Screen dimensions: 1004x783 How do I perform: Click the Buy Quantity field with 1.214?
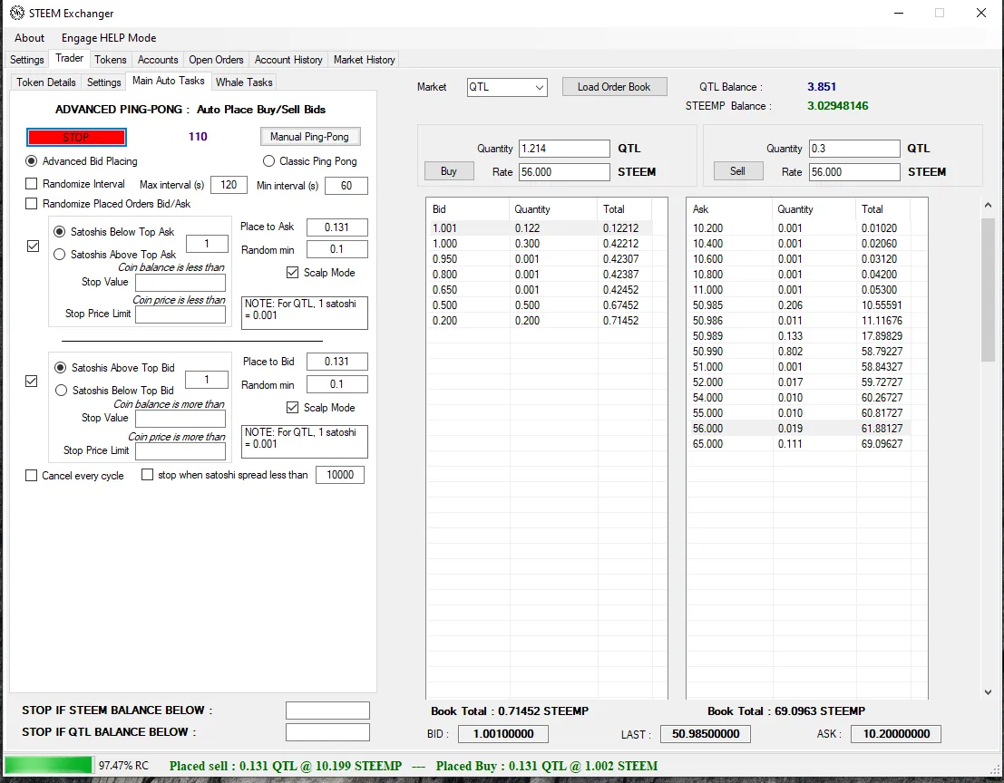564,149
